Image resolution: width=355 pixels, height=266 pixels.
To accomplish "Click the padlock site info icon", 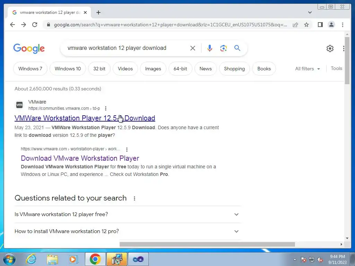I will coord(48,25).
